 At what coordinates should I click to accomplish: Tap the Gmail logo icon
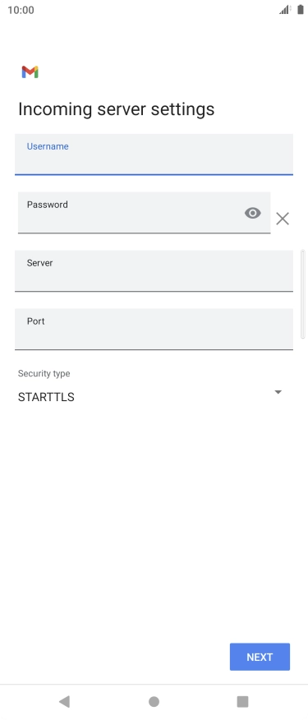[30, 72]
